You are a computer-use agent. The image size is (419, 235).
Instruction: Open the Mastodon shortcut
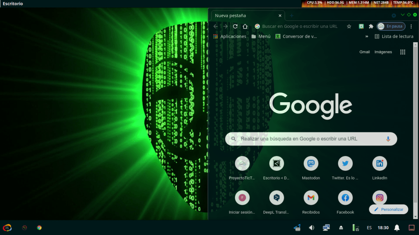[311, 164]
